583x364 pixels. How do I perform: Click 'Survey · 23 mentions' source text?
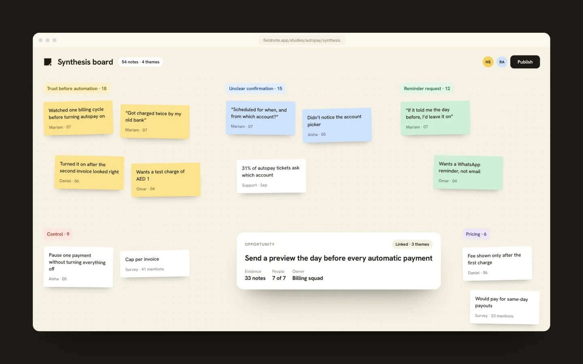(494, 316)
